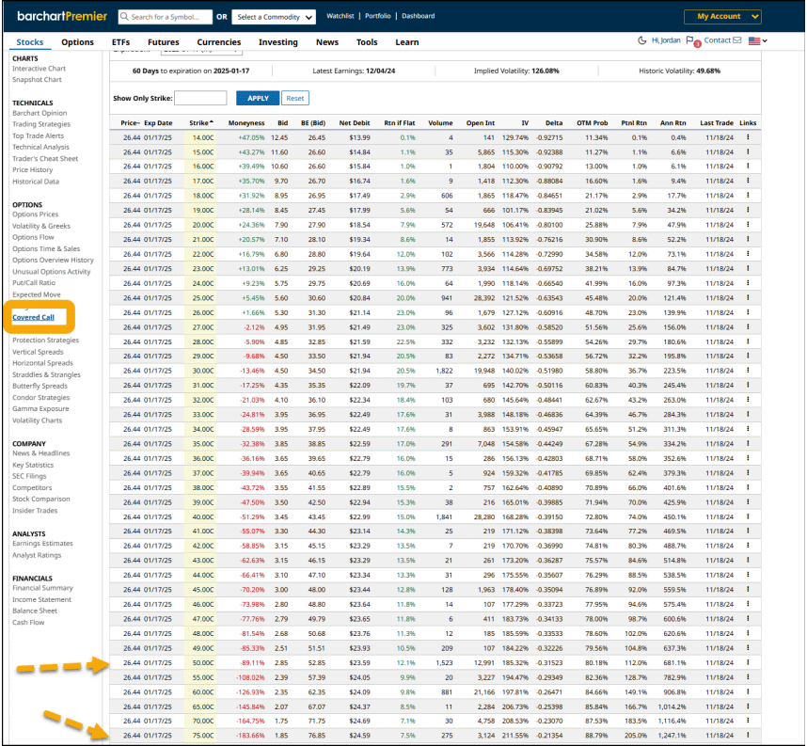This screenshot has height=746, width=807.
Task: Sort table by Volume column header
Action: pyautogui.click(x=440, y=123)
